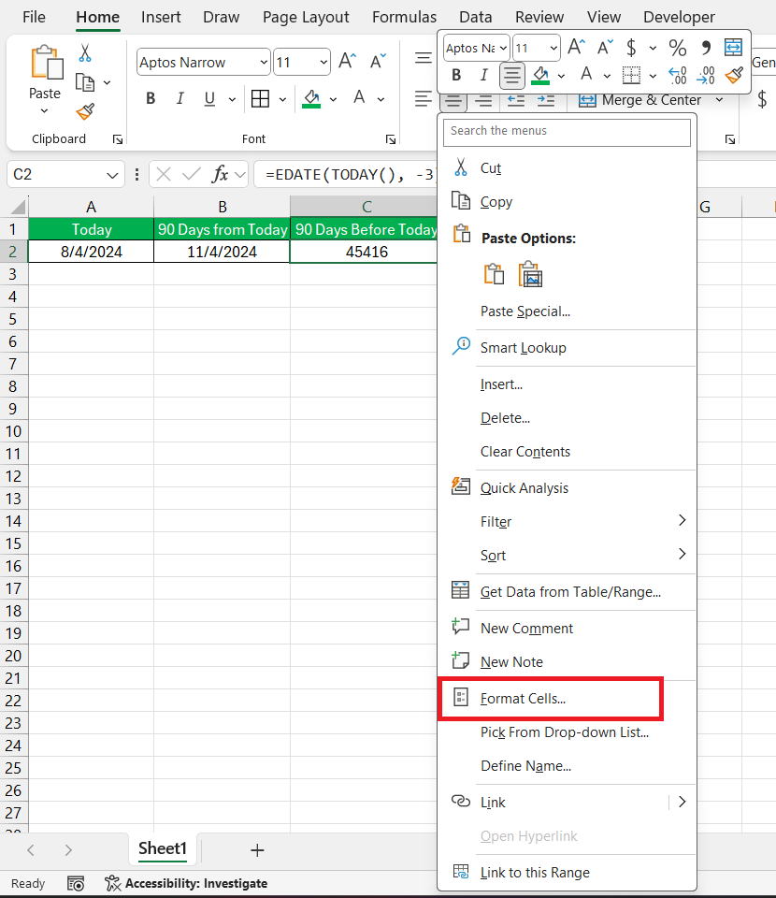Open Name Box C2 dropdown
776x898 pixels.
pyautogui.click(x=112, y=175)
